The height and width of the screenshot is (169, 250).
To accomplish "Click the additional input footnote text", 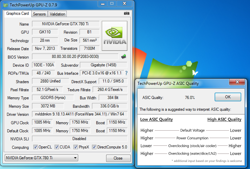I will (x=207, y=161).
